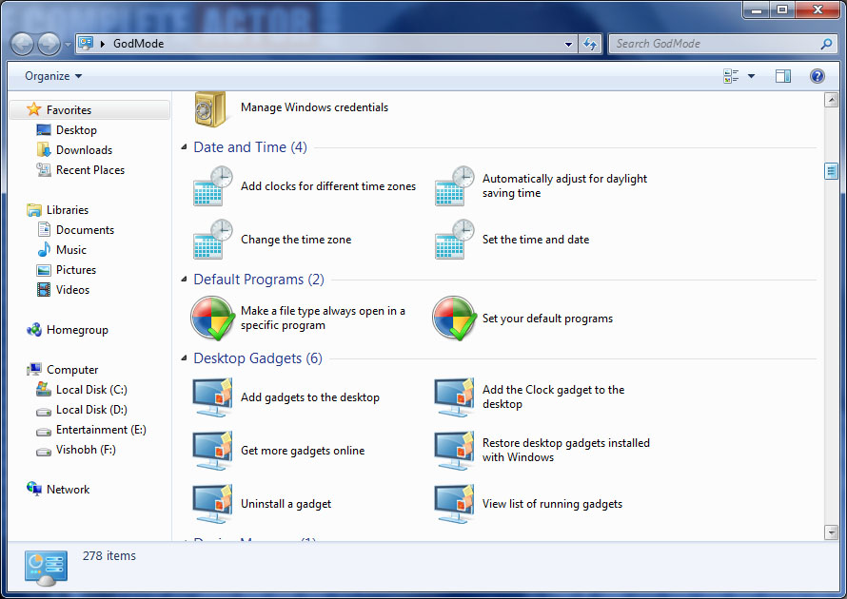Open the Entertainment (E:) drive
Image resolution: width=847 pixels, height=599 pixels.
[x=101, y=430]
